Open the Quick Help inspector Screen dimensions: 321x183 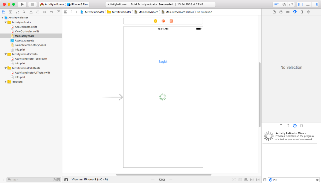281,12
